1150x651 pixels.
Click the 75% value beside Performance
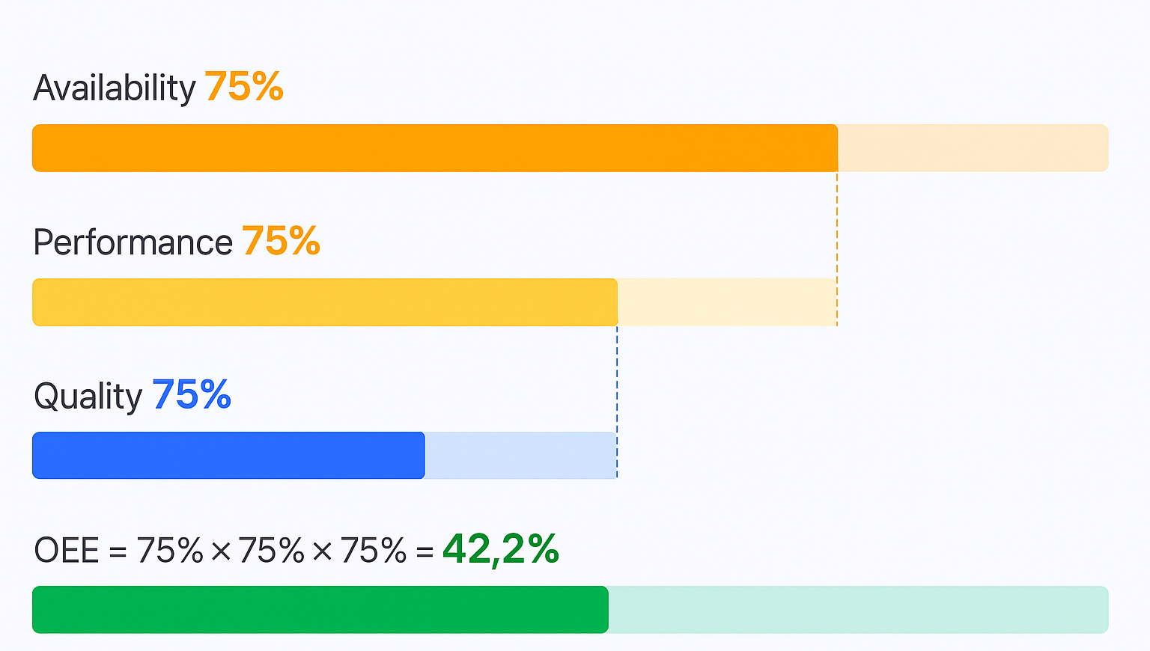tap(282, 241)
